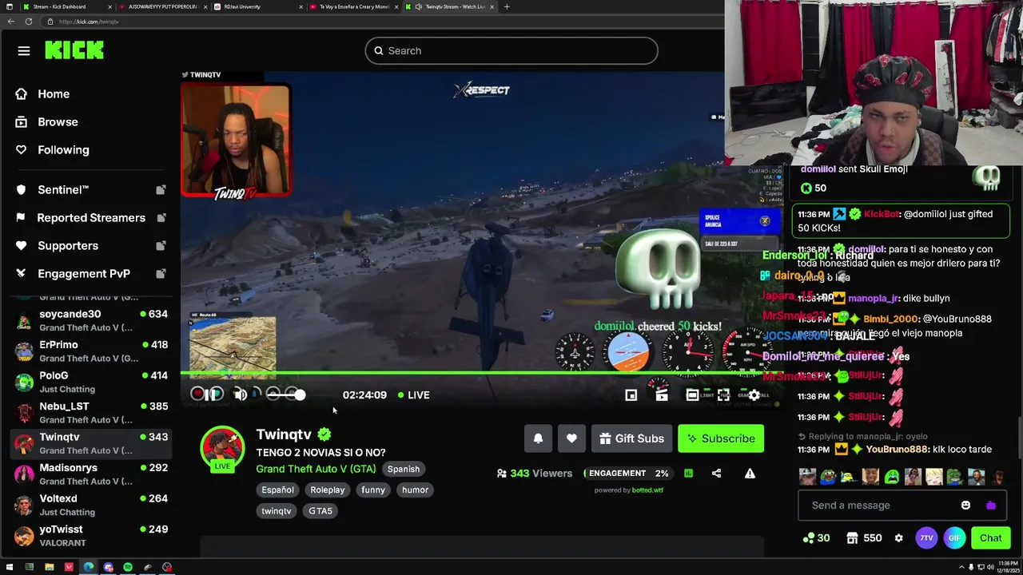Open PoloG channel in sidebar
1023x575 pixels.
[91, 382]
